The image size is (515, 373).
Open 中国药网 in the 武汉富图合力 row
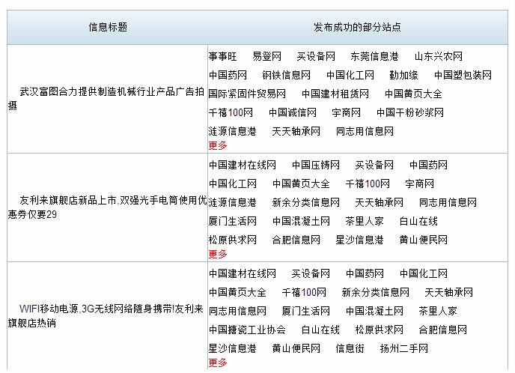point(228,75)
